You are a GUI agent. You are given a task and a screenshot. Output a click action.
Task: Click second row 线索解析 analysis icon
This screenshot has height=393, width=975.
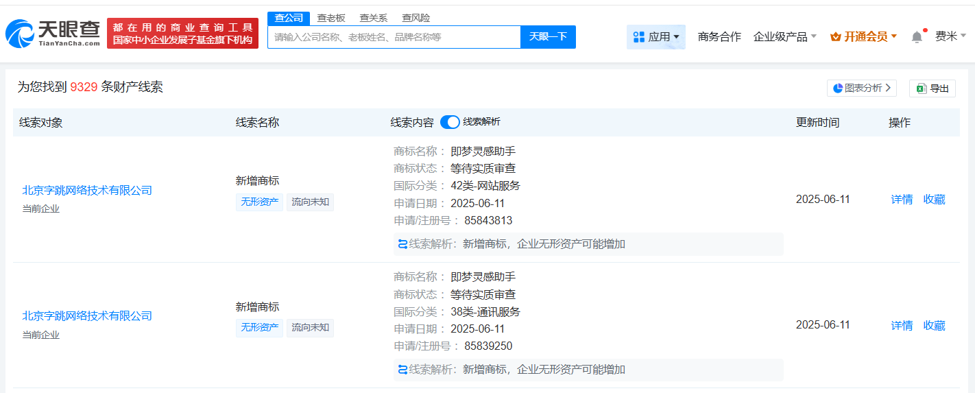(402, 370)
